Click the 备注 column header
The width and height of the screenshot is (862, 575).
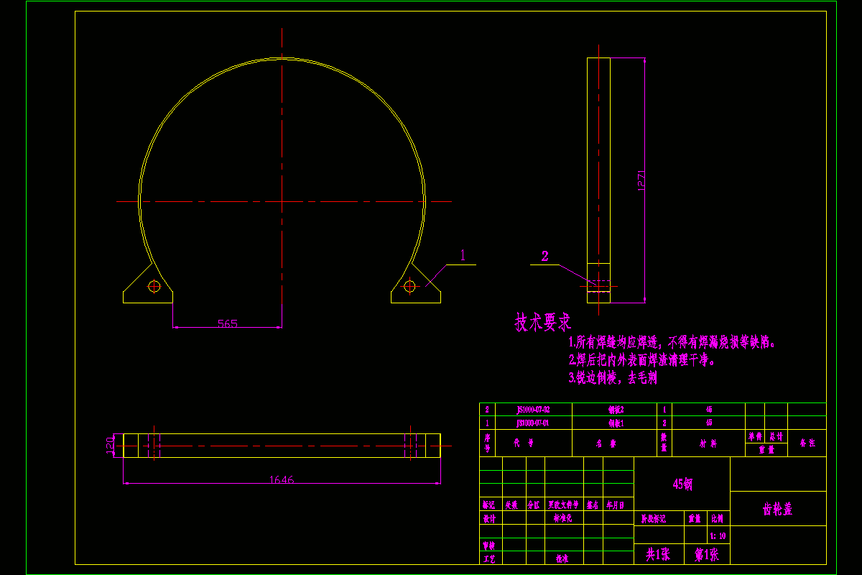pos(808,443)
